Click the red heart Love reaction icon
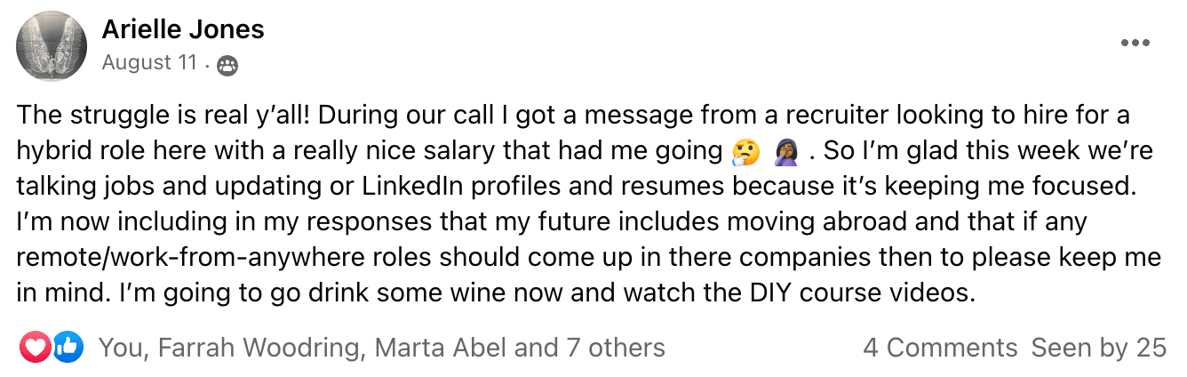 point(36,347)
